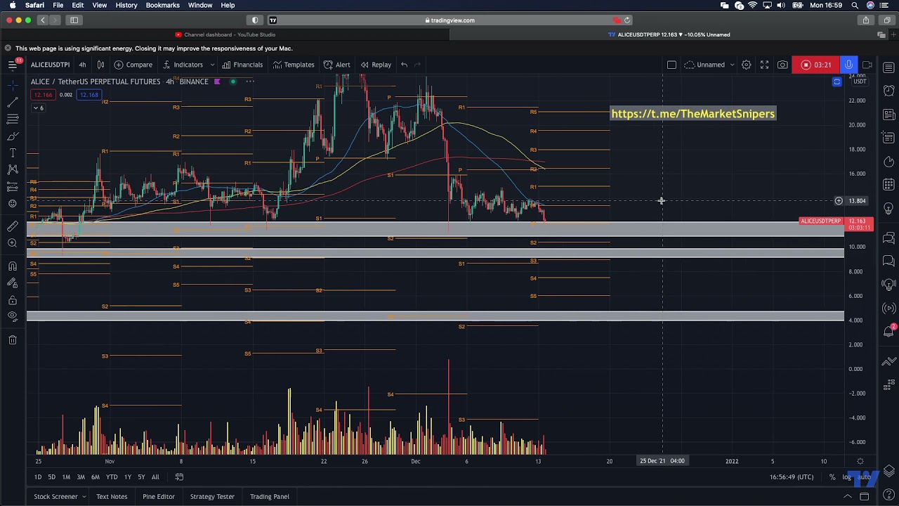Click the ALICEUSDTPERP symbol search field

click(50, 65)
